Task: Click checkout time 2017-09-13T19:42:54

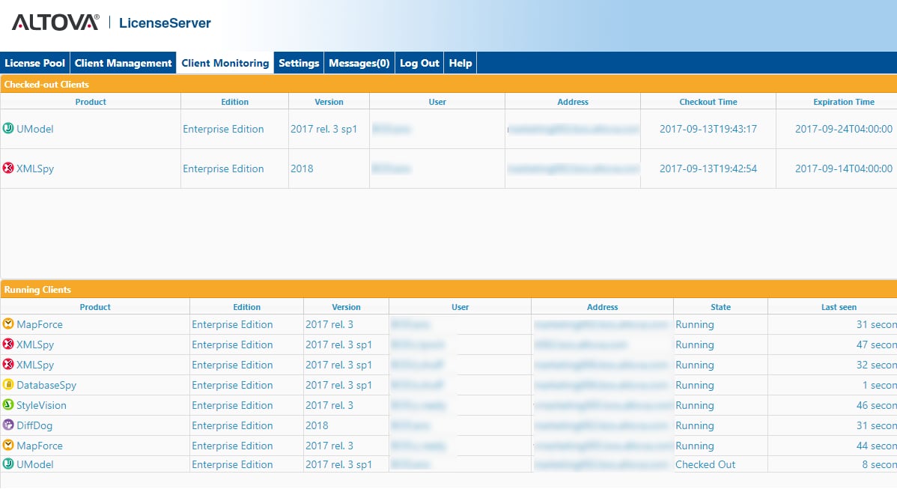Action: click(x=708, y=168)
